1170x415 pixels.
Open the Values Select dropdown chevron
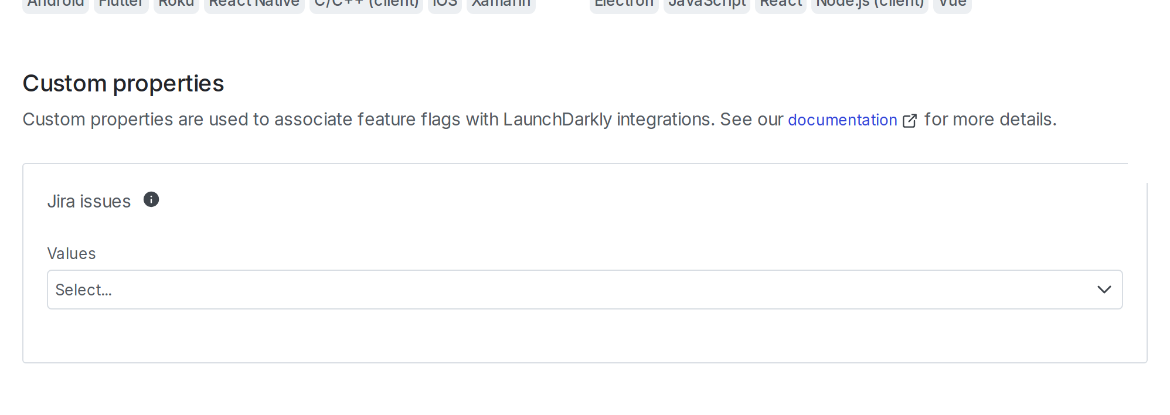click(x=1104, y=289)
